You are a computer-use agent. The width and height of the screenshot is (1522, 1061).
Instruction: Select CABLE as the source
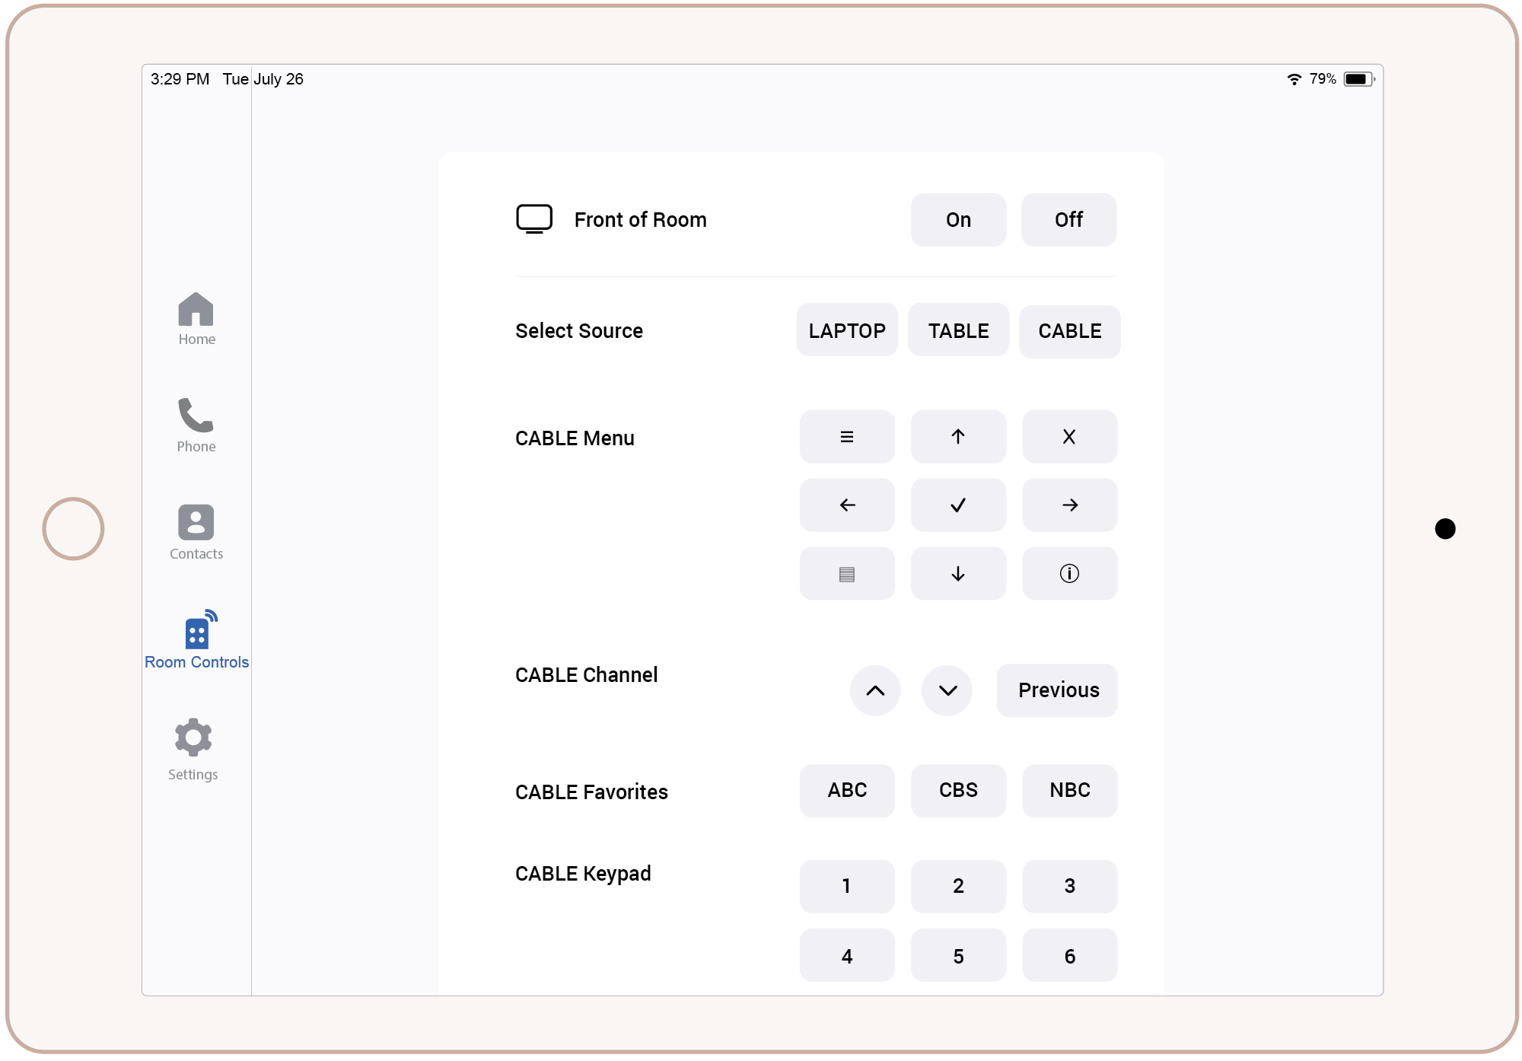pyautogui.click(x=1069, y=330)
